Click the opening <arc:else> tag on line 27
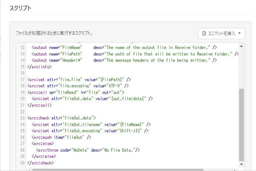 (x=43, y=144)
